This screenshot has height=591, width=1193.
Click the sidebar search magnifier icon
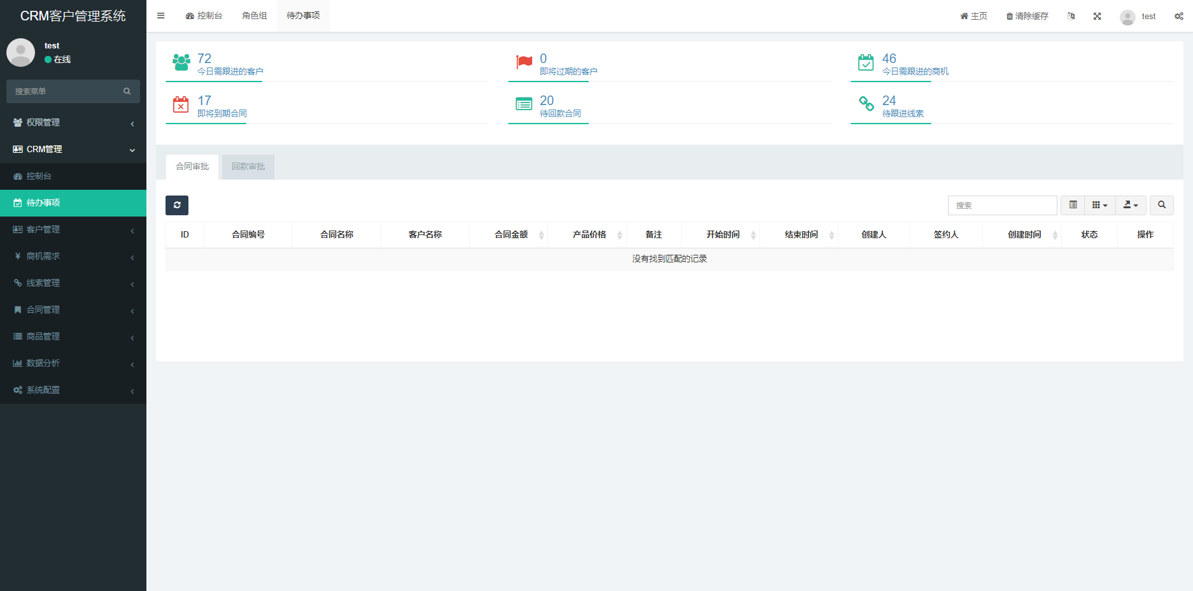click(127, 91)
